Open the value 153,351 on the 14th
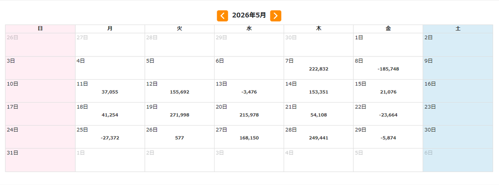The height and width of the screenshot is (185, 499). [x=319, y=92]
